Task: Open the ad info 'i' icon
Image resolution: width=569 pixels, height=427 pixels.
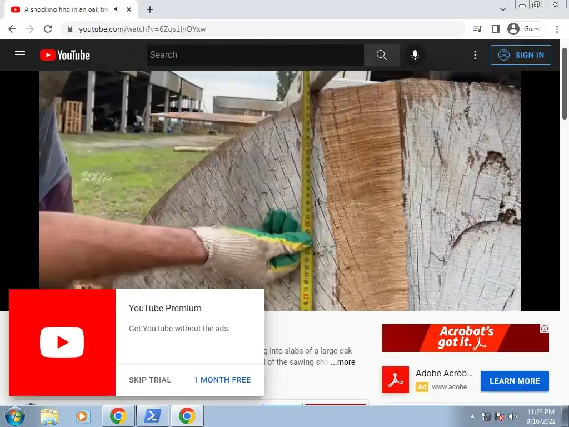Action: point(545,329)
